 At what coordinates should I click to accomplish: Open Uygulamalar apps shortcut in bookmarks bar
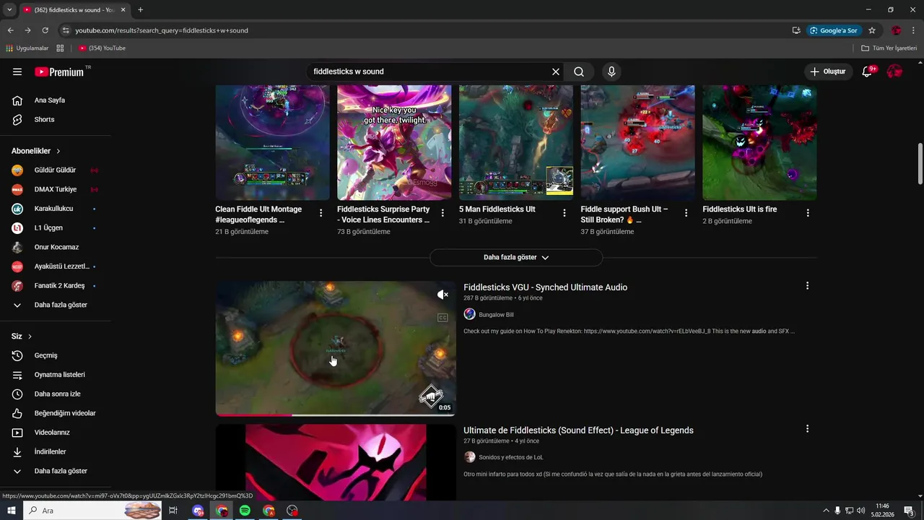tap(27, 48)
